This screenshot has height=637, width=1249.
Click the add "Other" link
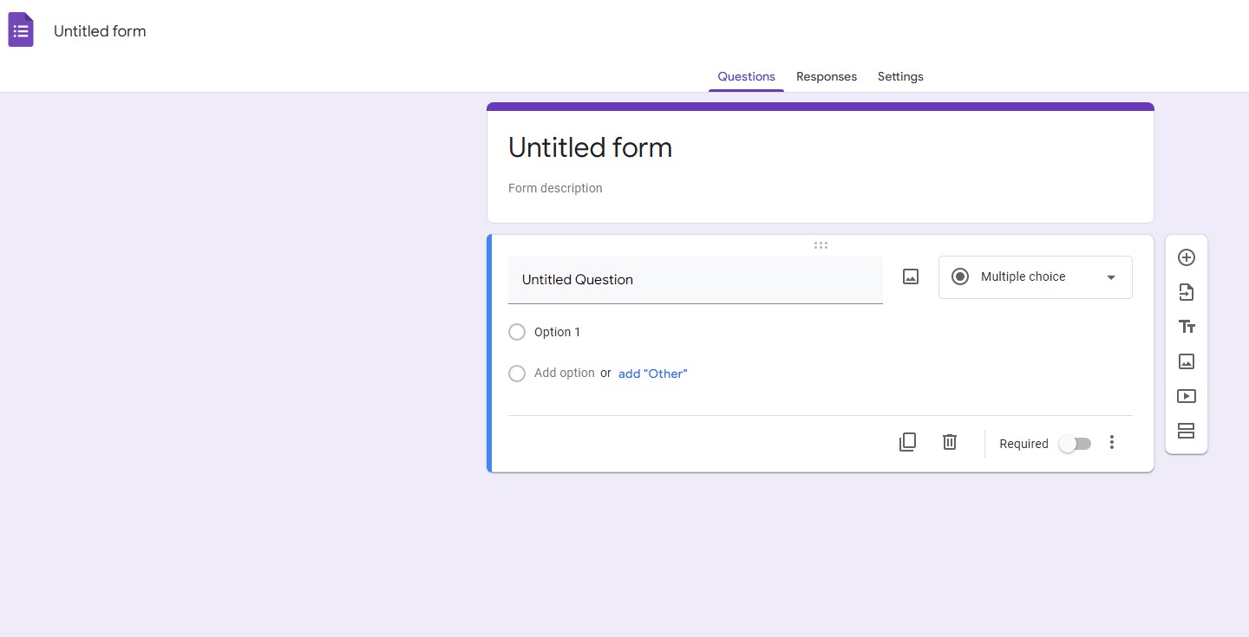[652, 374]
